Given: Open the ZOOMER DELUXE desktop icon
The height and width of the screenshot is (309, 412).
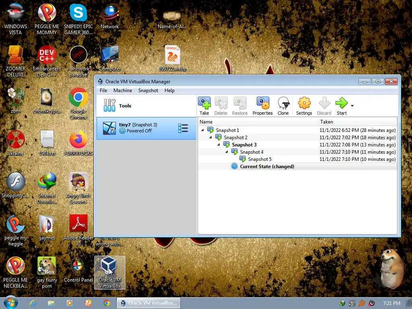Looking at the screenshot, I should click(16, 61).
